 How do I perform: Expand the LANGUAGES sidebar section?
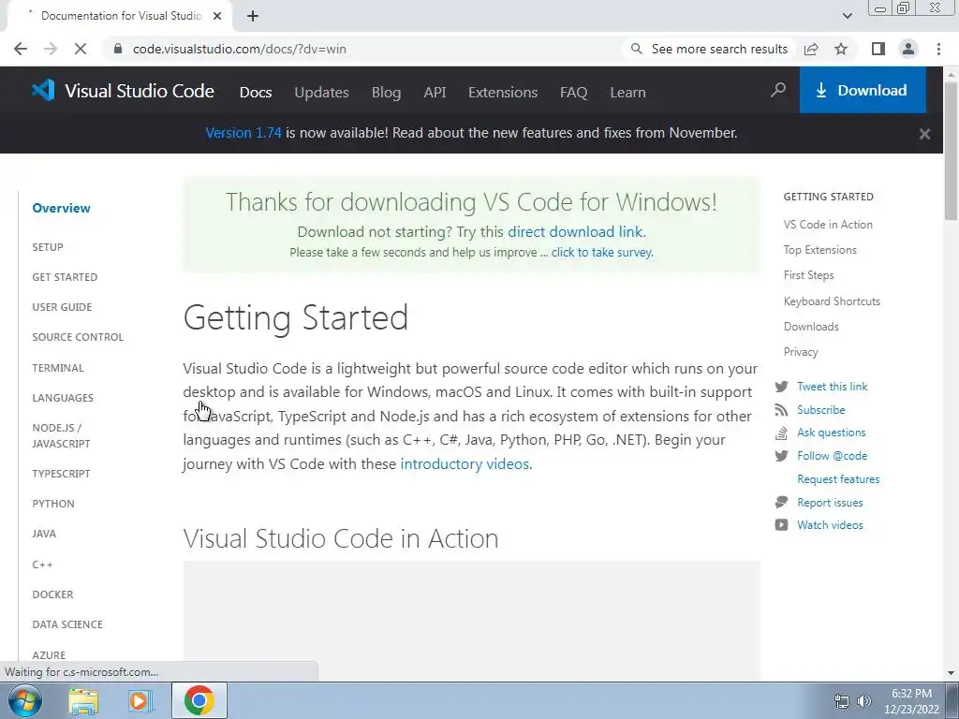pyautogui.click(x=63, y=398)
